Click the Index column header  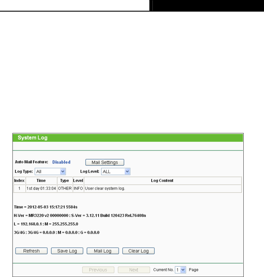(x=19, y=181)
